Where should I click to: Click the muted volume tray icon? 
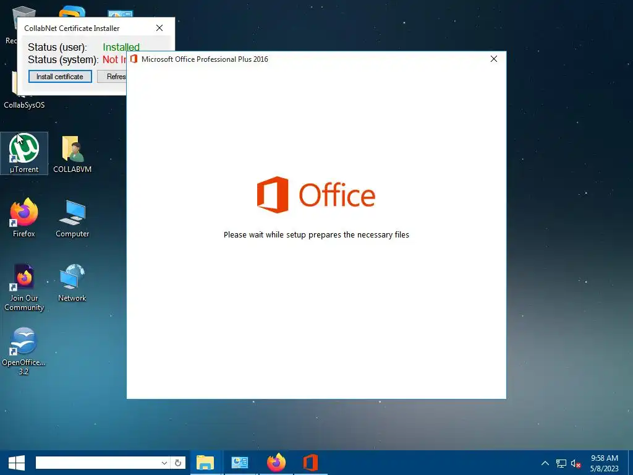click(576, 463)
